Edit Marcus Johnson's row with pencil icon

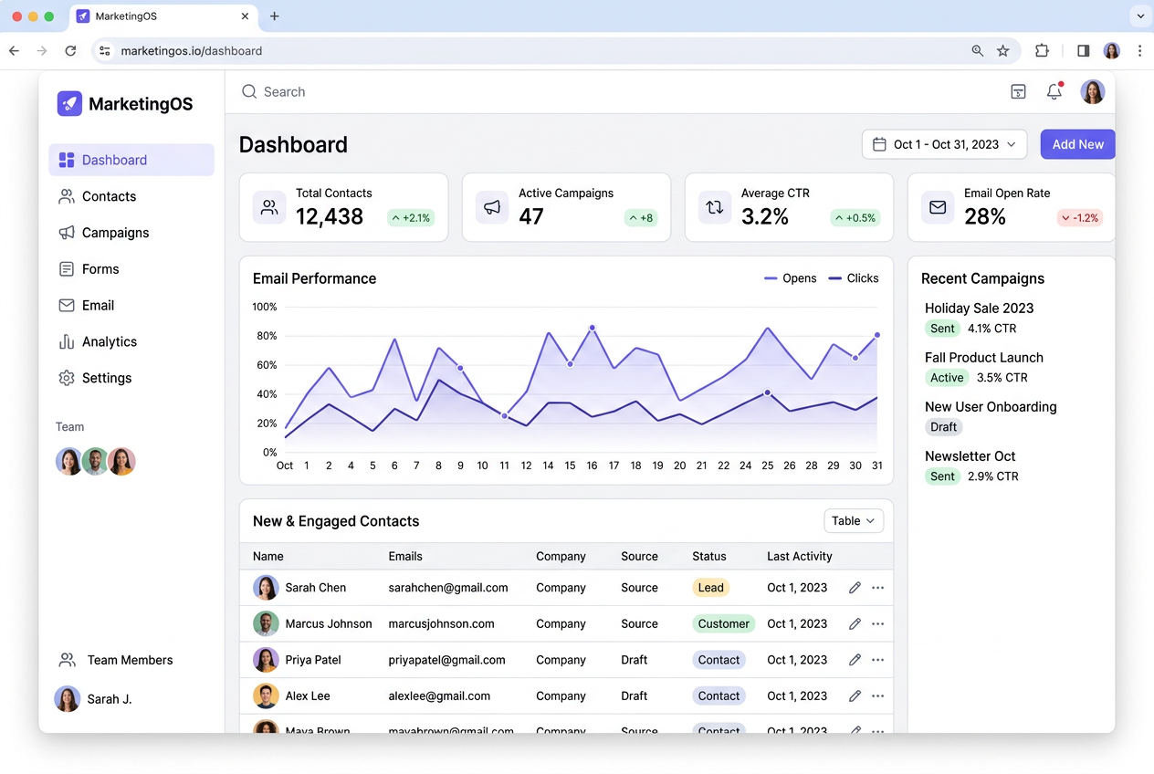[855, 623]
